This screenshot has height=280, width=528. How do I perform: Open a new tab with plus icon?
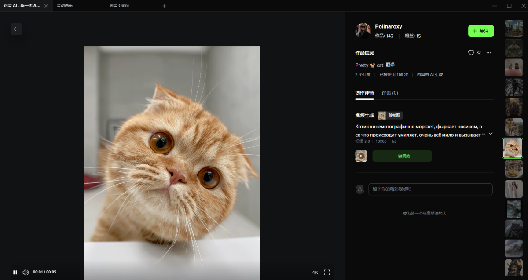pos(165,6)
